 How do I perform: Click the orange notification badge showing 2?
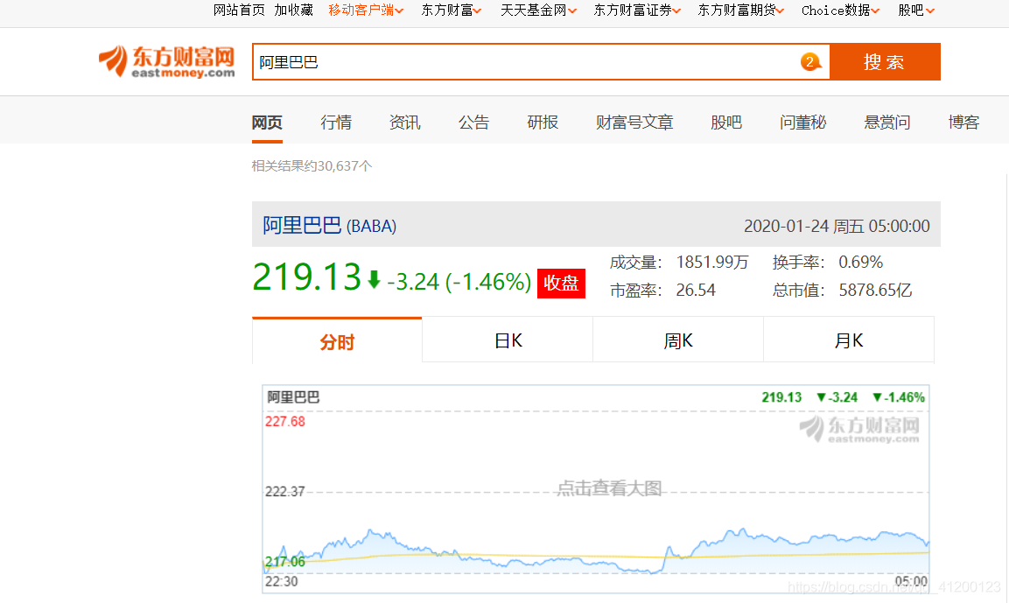point(810,62)
